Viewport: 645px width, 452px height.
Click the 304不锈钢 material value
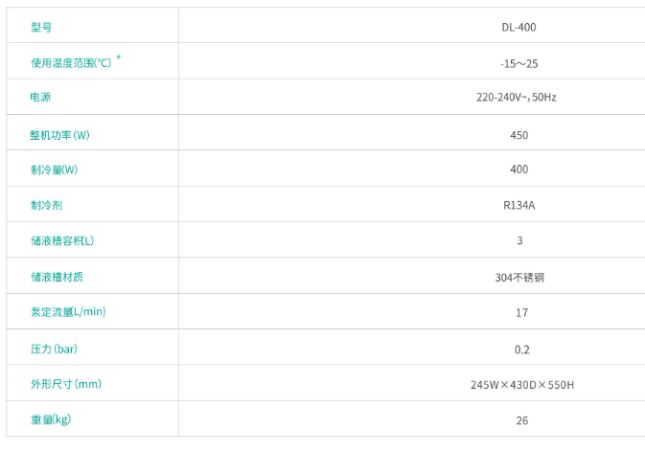[519, 278]
